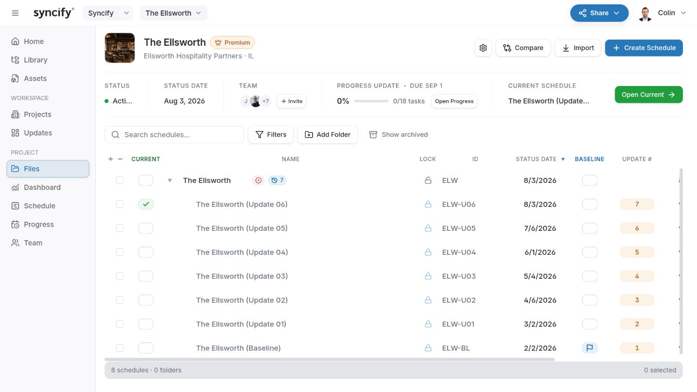Open The Ellsworth project dropdown
The image size is (697, 392).
(174, 13)
